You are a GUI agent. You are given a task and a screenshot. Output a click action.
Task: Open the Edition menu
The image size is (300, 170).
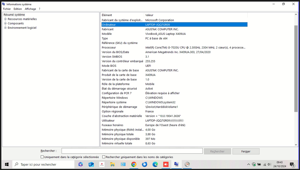18,9
